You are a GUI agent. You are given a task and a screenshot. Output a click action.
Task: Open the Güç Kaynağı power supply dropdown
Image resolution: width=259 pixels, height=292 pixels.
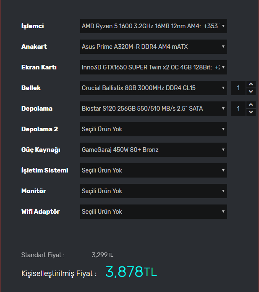(x=154, y=150)
